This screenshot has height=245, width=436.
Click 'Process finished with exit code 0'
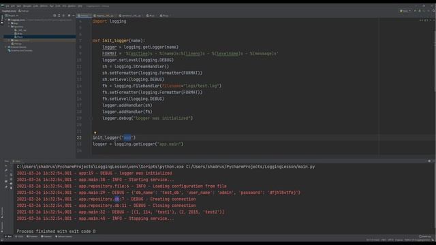56,231
